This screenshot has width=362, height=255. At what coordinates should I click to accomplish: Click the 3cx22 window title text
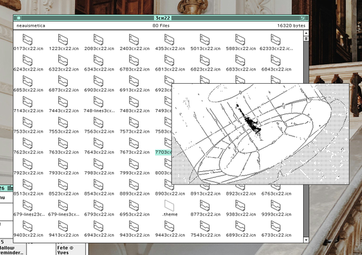coord(163,18)
